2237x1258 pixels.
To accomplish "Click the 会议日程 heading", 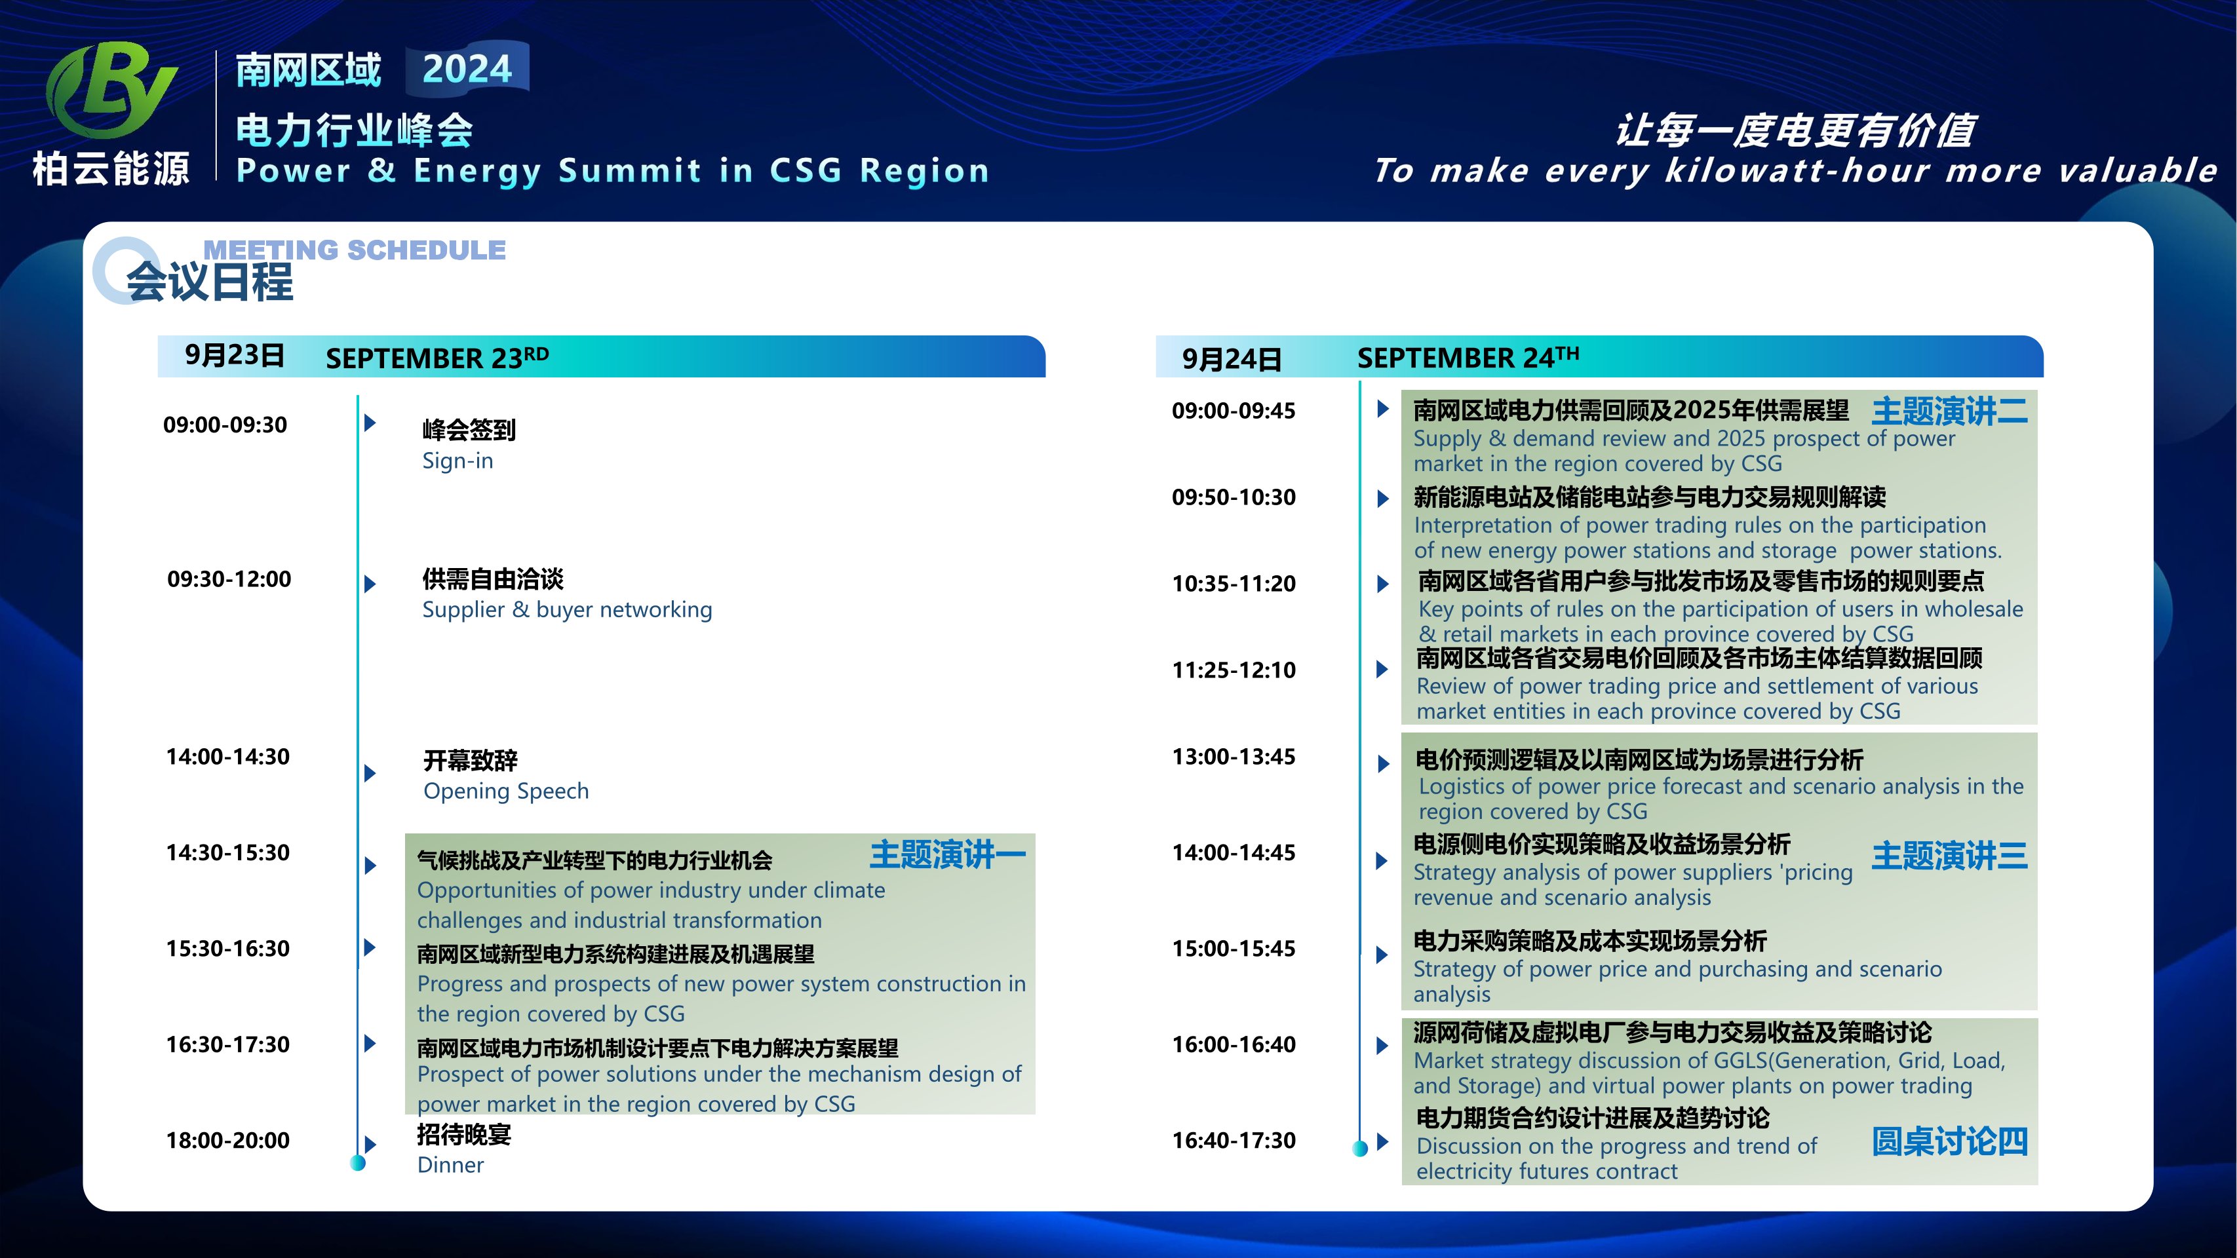I will [x=210, y=281].
